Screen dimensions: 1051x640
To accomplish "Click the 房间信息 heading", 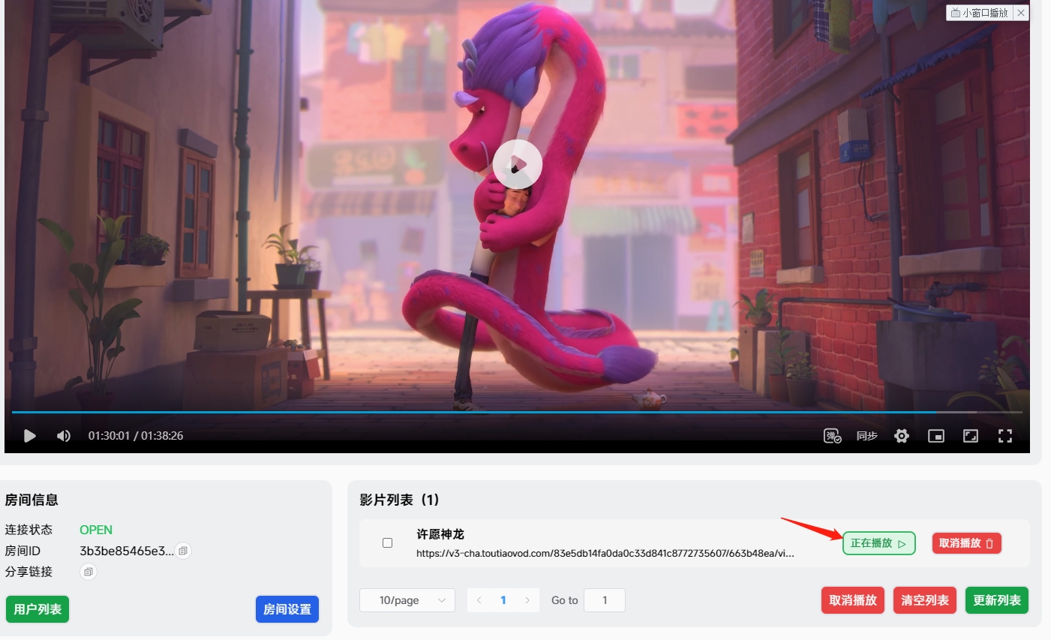I will pyautogui.click(x=32, y=500).
